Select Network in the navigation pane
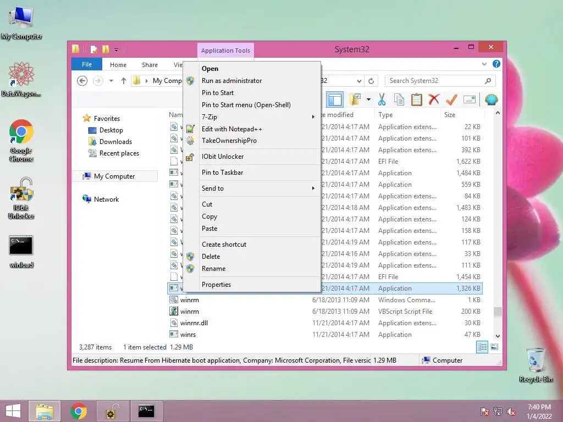The image size is (563, 422). click(x=106, y=199)
